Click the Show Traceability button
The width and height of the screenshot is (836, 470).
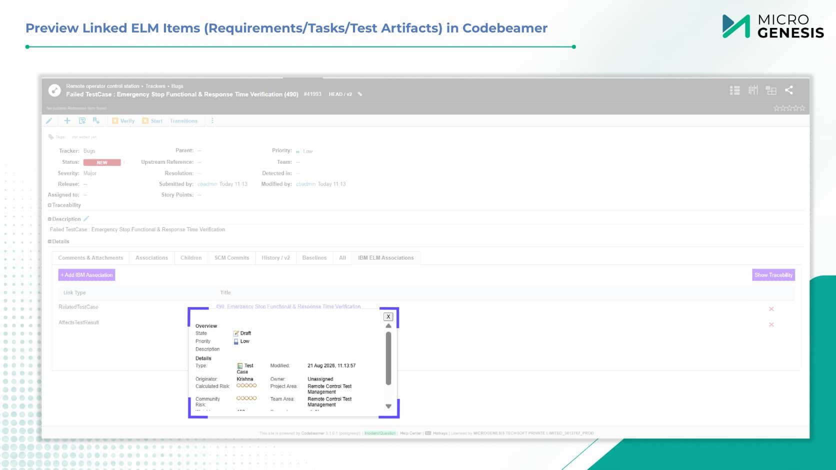(x=773, y=275)
